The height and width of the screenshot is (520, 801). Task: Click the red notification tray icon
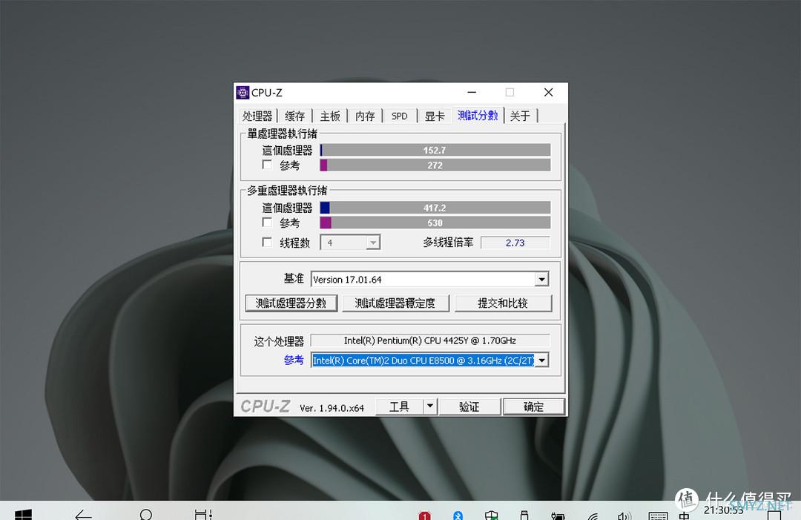point(424,516)
